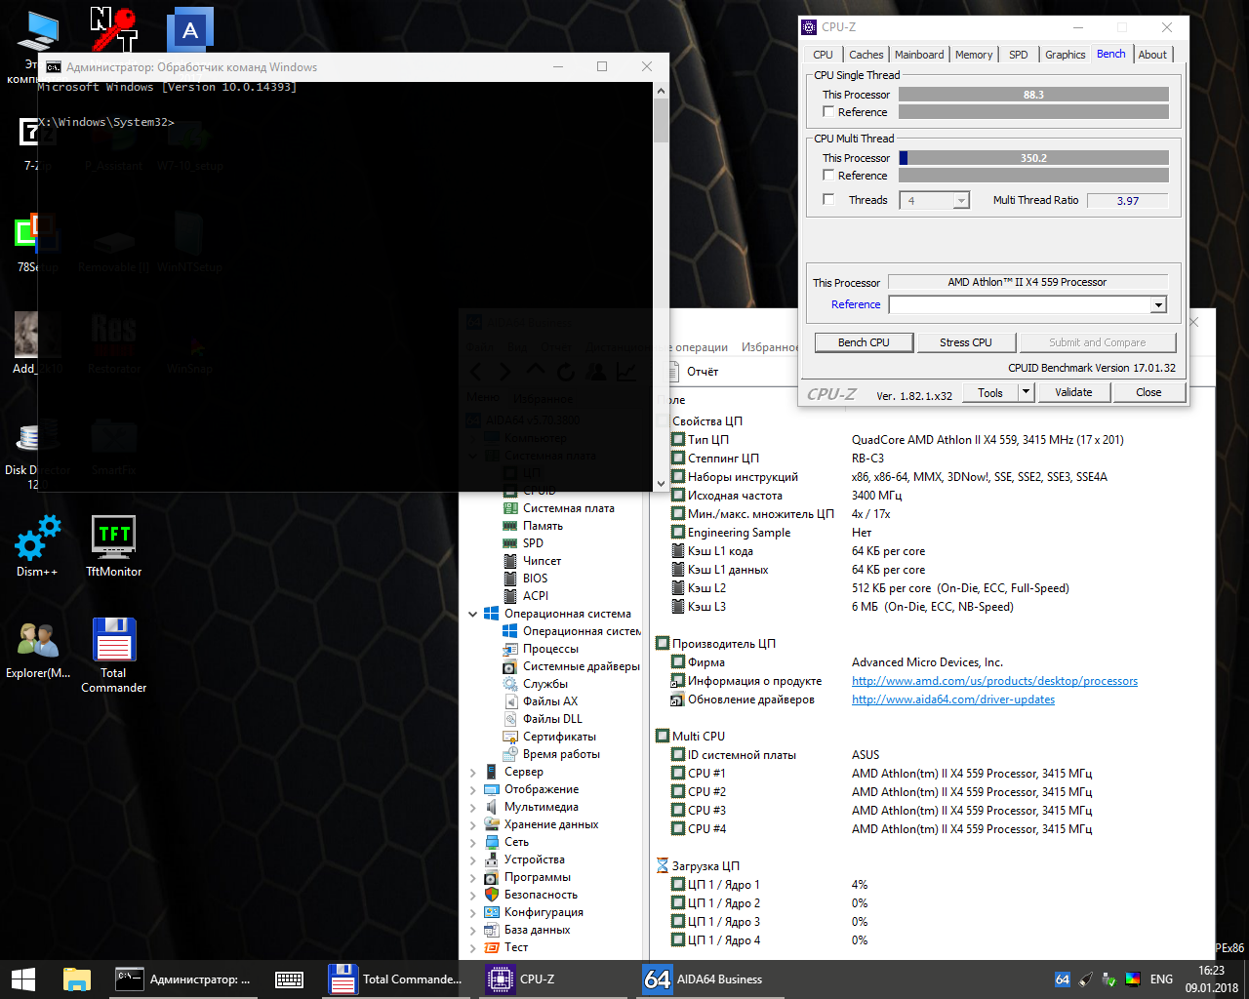Switch to AIDA64 Business taskbar button

[710, 979]
